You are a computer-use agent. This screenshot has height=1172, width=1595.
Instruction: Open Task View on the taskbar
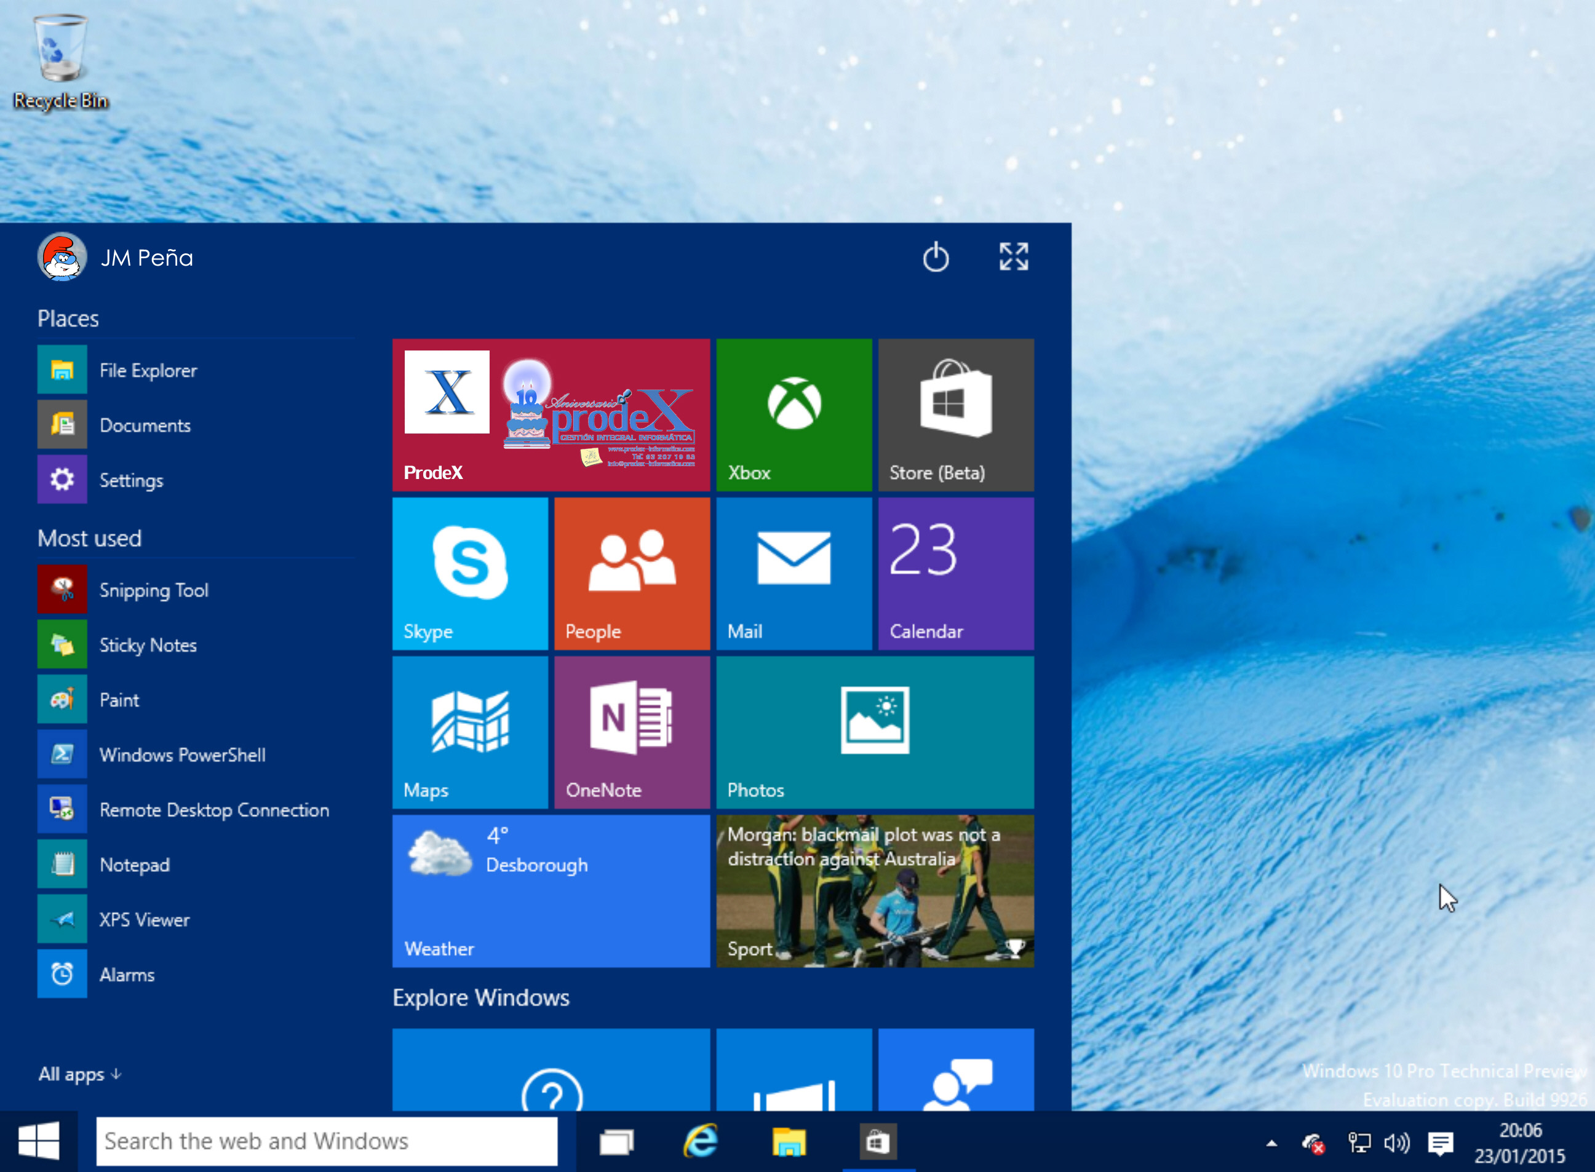616,1142
